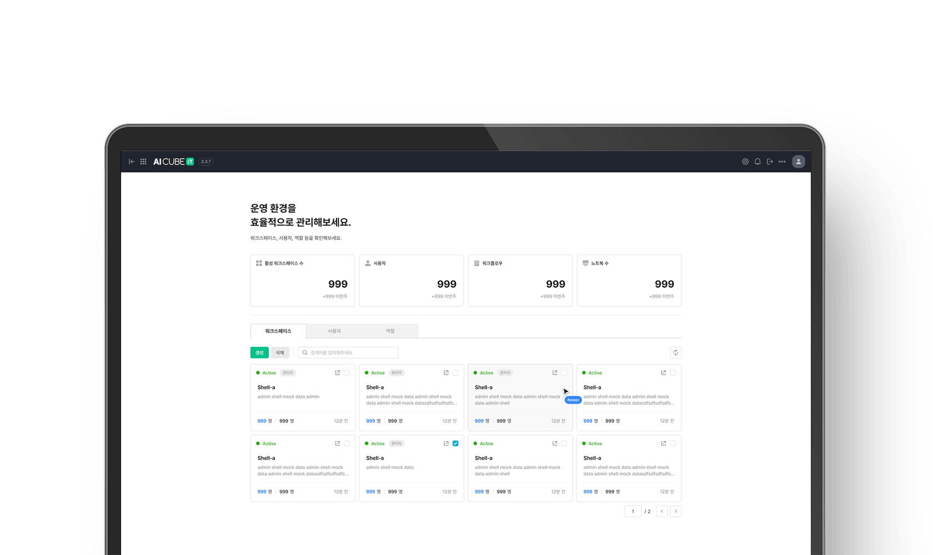The image size is (933, 555).
Task: Click +999 이번주 under the 사용자 stat
Action: click(444, 296)
